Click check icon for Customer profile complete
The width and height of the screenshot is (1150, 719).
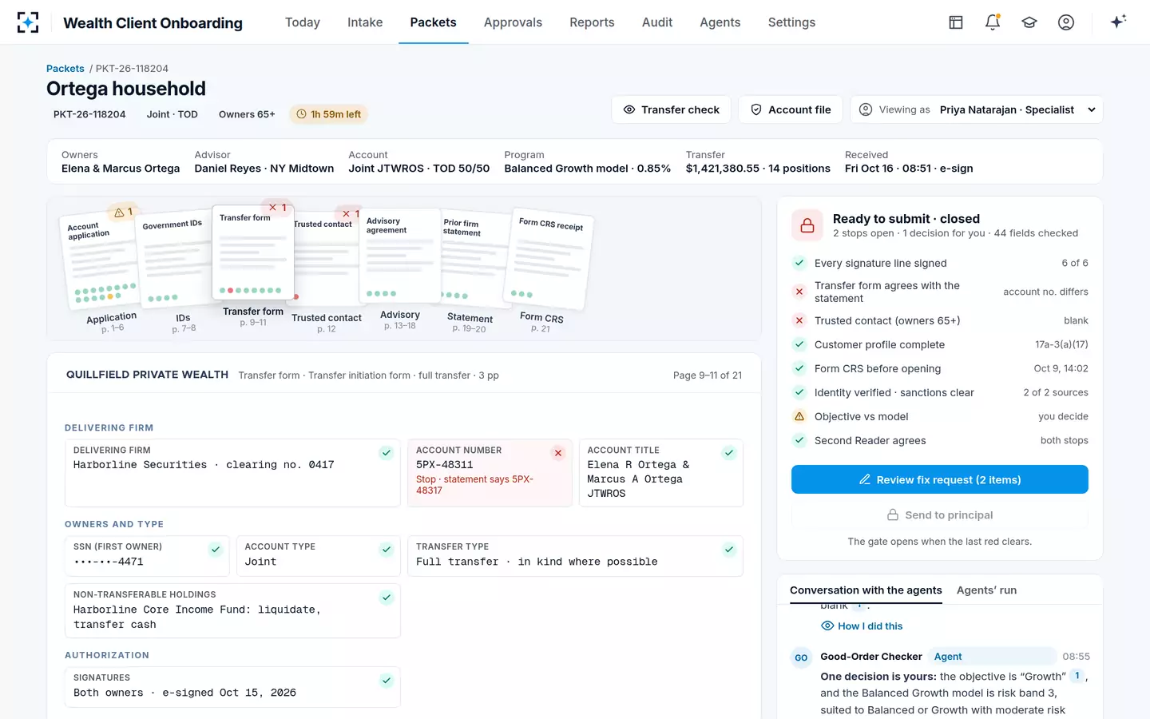click(799, 344)
